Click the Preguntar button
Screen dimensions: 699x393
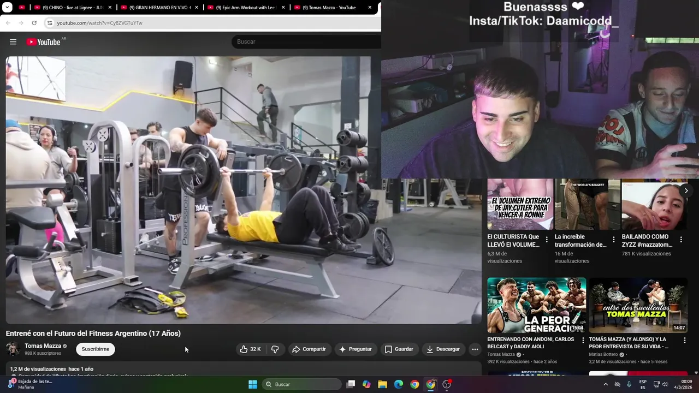point(355,349)
